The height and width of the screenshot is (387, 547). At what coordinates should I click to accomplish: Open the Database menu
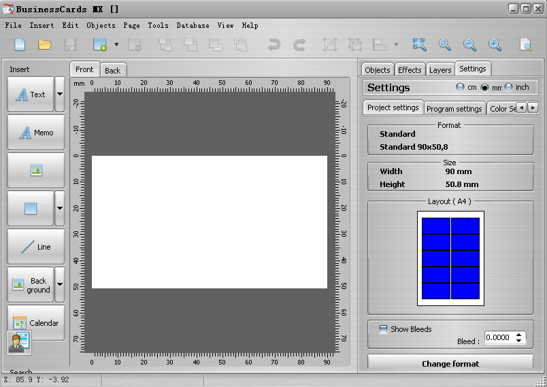click(x=193, y=25)
